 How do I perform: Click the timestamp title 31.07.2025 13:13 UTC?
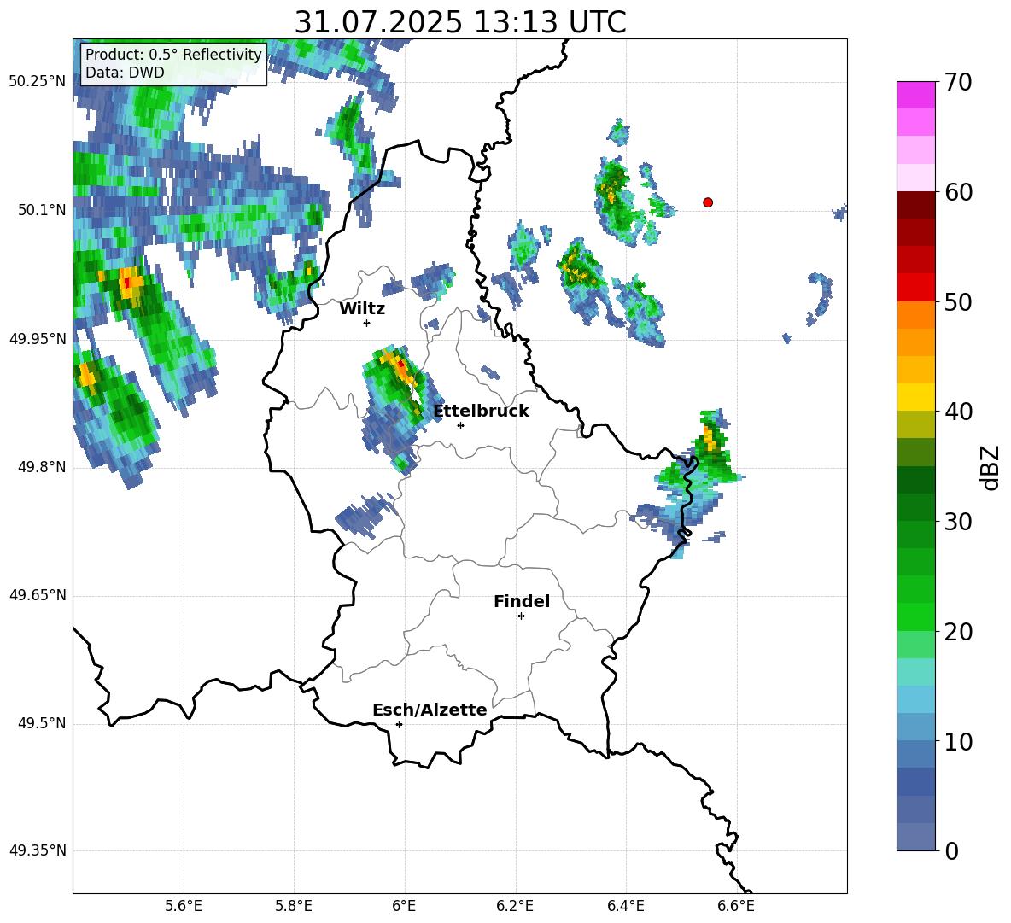tap(459, 22)
